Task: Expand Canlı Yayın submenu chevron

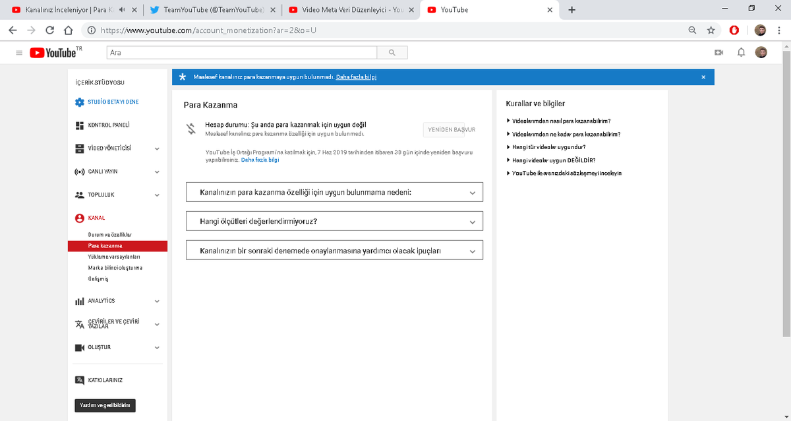Action: point(157,172)
